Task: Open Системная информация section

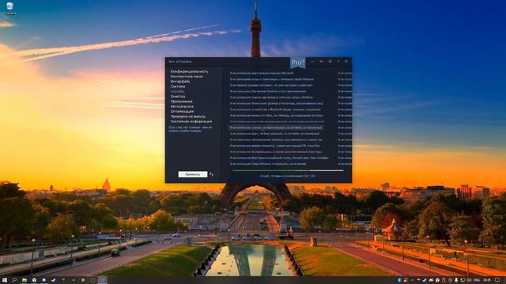Action: pos(191,121)
